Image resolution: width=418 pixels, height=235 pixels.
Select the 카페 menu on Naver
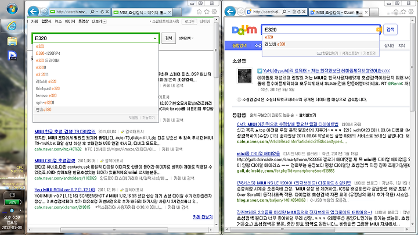[x=34, y=22]
